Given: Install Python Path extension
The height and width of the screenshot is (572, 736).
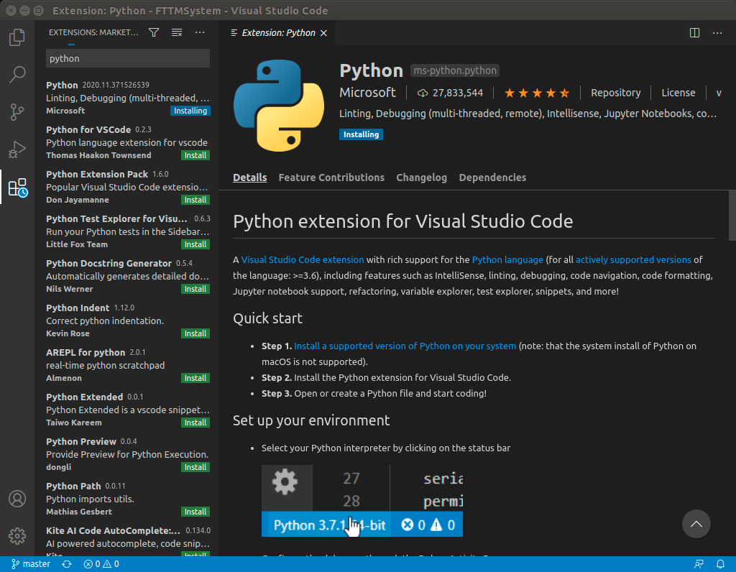Looking at the screenshot, I should 195,512.
